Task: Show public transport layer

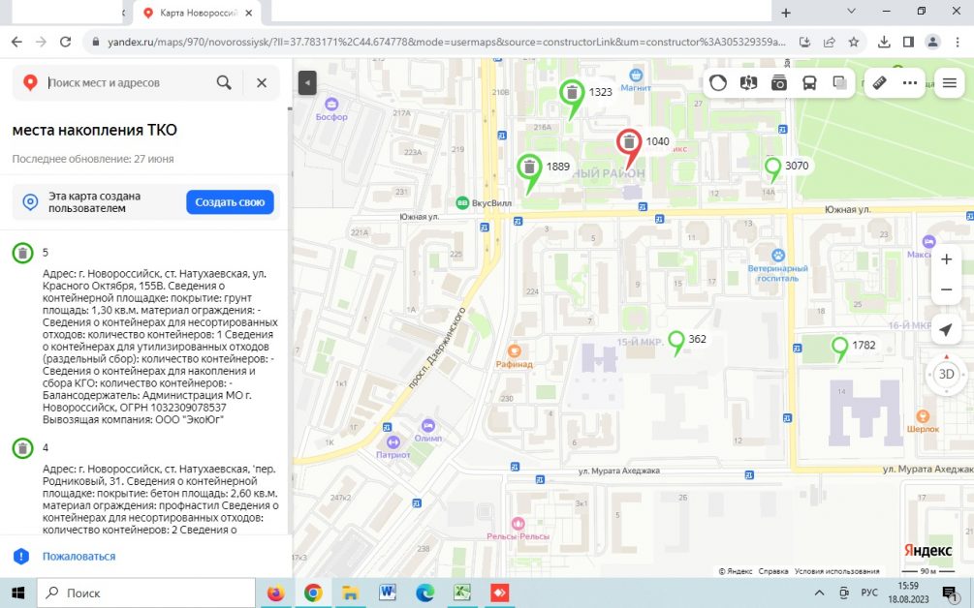Action: coord(809,83)
